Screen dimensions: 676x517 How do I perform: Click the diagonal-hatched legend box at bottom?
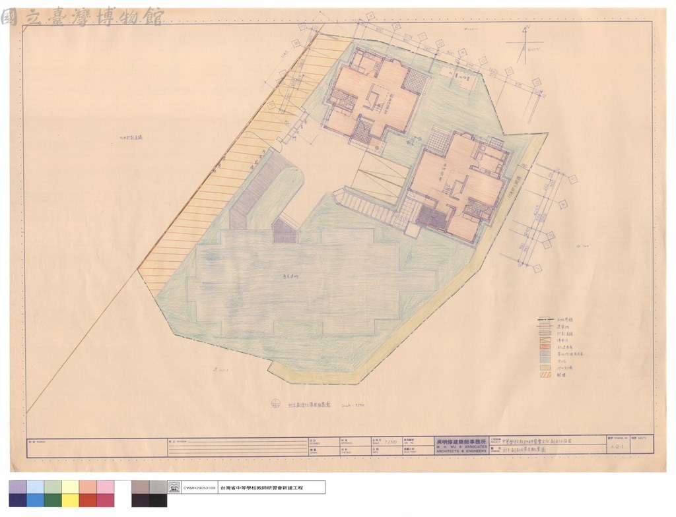pyautogui.click(x=545, y=374)
